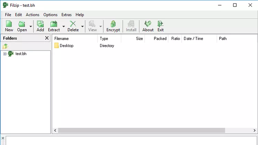The width and height of the screenshot is (258, 145).
Task: Open the Extras menu
Action: click(x=66, y=15)
